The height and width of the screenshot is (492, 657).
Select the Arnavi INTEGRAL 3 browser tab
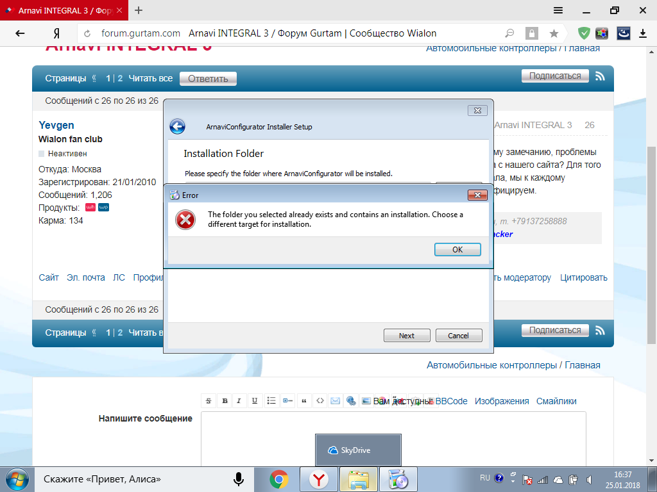pos(64,10)
